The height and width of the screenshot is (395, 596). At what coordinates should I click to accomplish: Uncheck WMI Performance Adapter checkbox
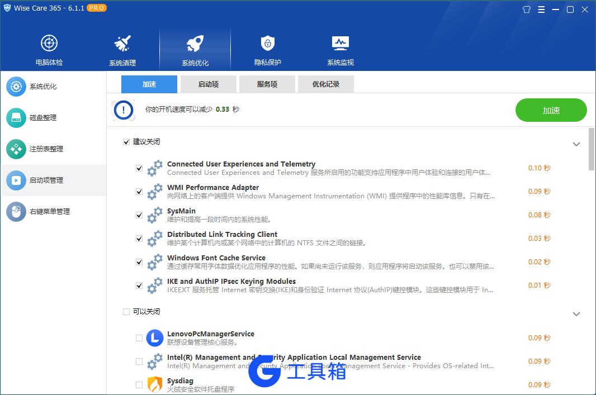tap(139, 192)
